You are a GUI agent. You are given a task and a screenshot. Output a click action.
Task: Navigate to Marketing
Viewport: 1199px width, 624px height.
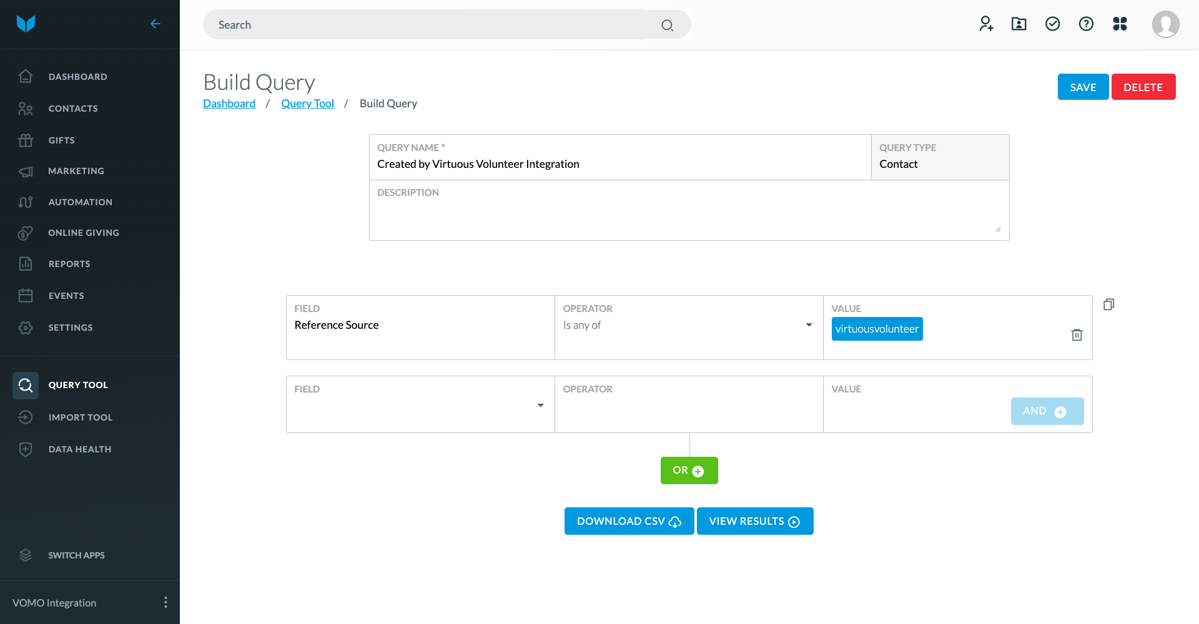76,171
